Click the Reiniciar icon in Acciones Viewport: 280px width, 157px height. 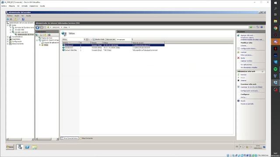238,75
